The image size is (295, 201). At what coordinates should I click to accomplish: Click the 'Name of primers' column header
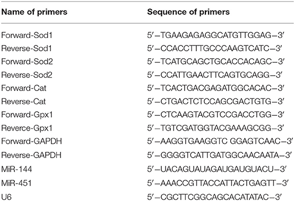[x=34, y=12]
